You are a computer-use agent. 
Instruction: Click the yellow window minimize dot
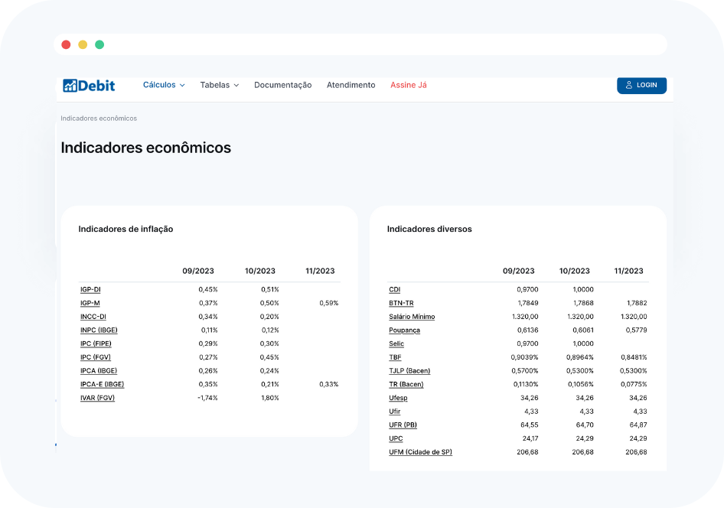pos(83,44)
